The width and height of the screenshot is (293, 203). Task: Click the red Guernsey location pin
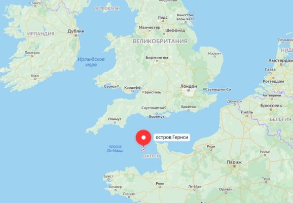click(x=143, y=138)
